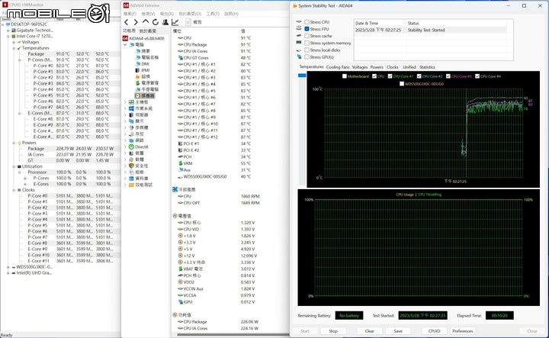
Task: Select the Stability Test Started log entry
Action: [x=431, y=30]
